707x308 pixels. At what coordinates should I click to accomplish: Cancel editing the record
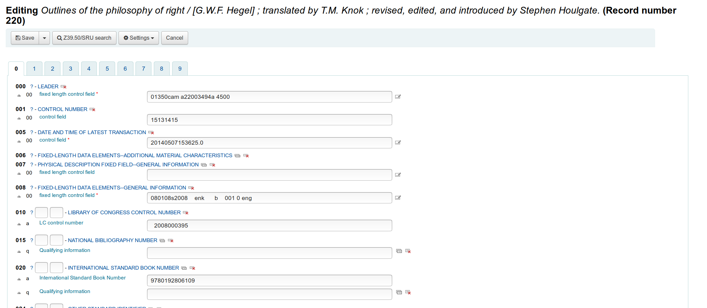click(175, 38)
